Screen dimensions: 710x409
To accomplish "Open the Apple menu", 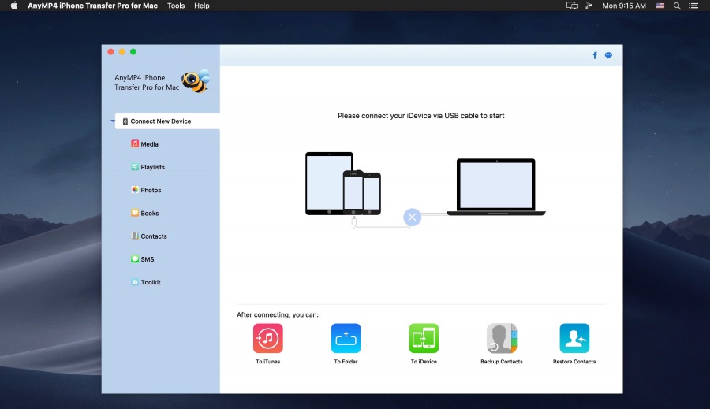I will point(13,6).
